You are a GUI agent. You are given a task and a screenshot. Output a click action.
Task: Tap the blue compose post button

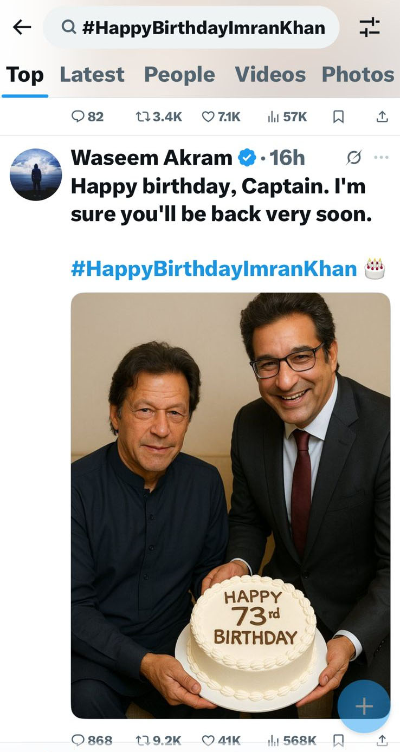[364, 706]
